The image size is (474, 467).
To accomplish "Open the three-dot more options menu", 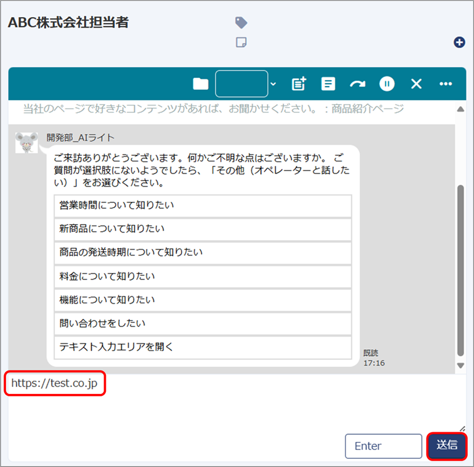I will pos(446,84).
